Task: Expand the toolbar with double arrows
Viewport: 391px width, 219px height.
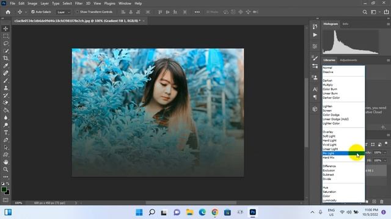Action: point(2,18)
